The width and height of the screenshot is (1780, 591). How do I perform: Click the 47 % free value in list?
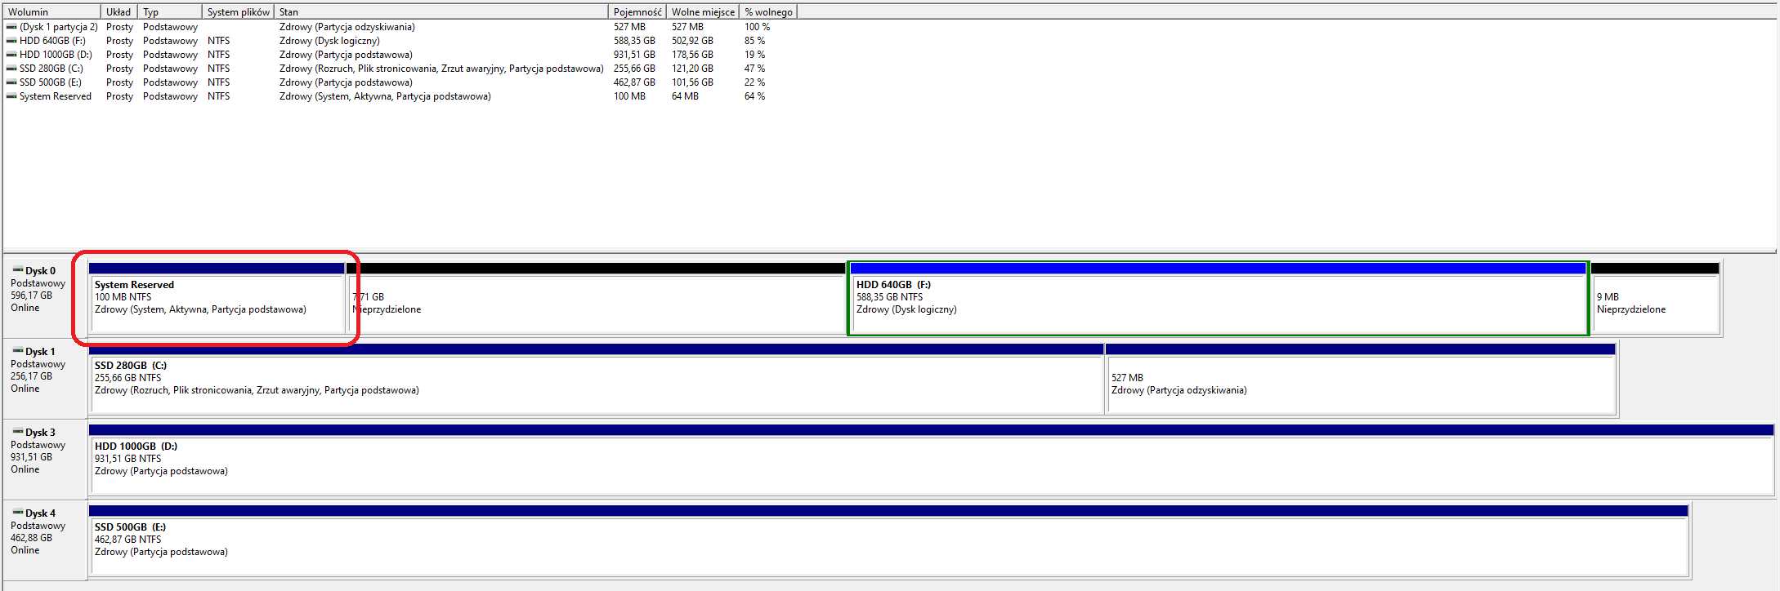(x=754, y=69)
